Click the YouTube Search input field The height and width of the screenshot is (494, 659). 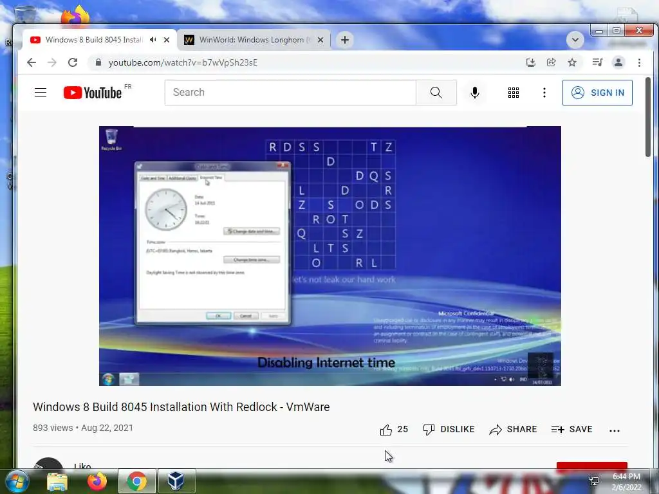pos(290,93)
